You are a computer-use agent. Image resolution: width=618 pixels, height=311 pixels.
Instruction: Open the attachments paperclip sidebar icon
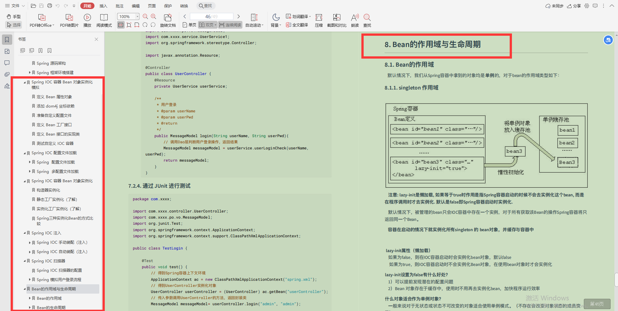(7, 74)
